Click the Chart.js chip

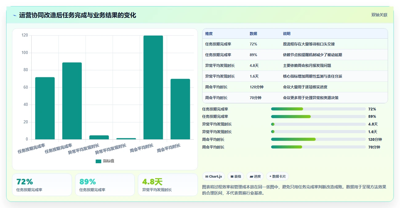tap(214, 176)
